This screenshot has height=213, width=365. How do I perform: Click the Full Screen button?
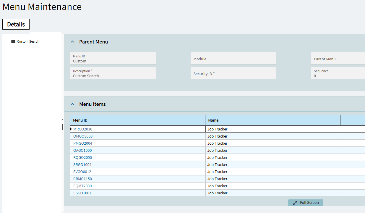coord(306,203)
